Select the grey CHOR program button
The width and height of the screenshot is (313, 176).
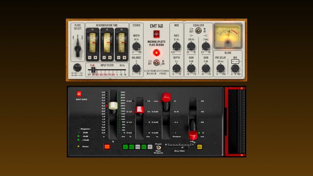click(x=138, y=147)
